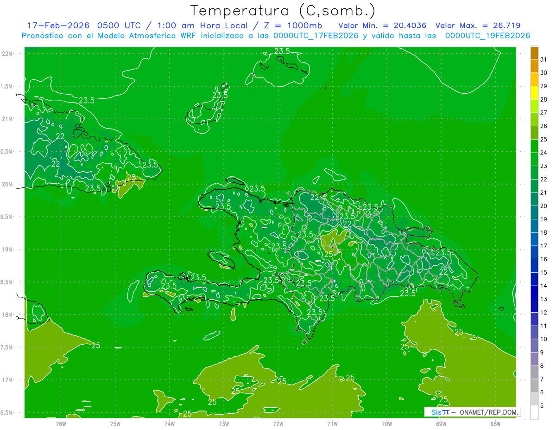Viewport: 556px width, 430px height.
Task: Click the '71W' longitude axis label
Action: coord(332,424)
